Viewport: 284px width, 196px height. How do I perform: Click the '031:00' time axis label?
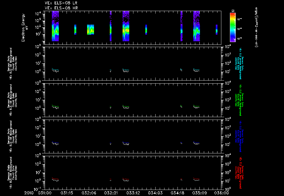[x=45, y=193]
